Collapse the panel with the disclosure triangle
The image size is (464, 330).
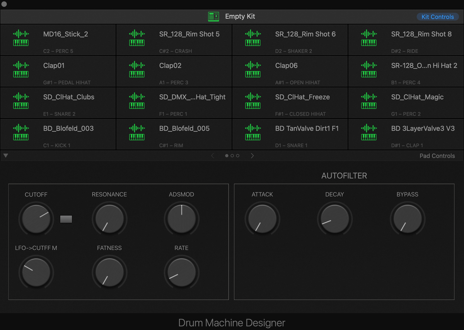[5, 156]
